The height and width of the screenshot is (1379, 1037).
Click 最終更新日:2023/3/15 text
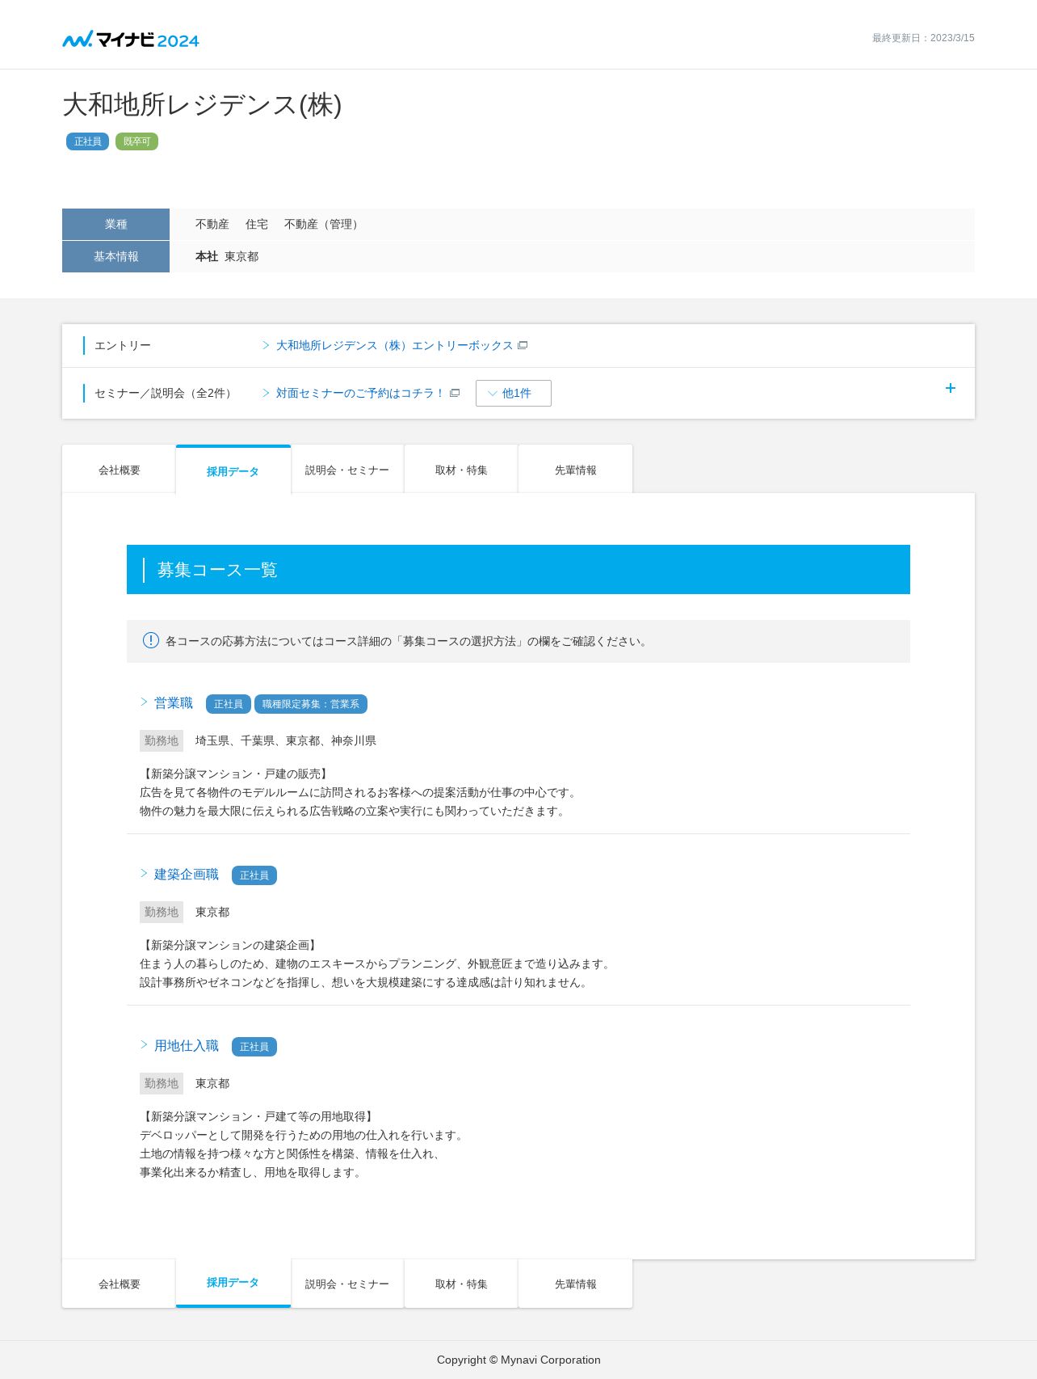923,38
